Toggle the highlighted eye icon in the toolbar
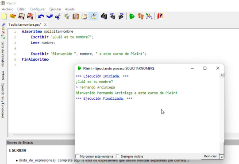The image size is (239, 164). pyautogui.click(x=93, y=16)
